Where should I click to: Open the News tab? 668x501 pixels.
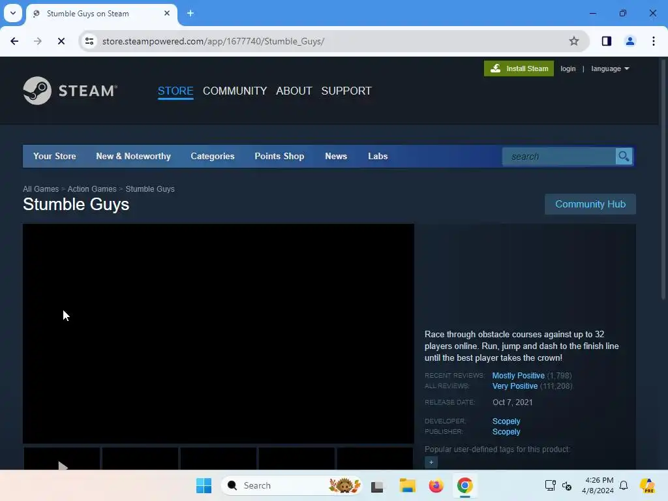pyautogui.click(x=336, y=157)
